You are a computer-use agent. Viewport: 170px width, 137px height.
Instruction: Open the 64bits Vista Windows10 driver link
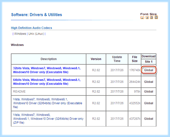(47, 82)
